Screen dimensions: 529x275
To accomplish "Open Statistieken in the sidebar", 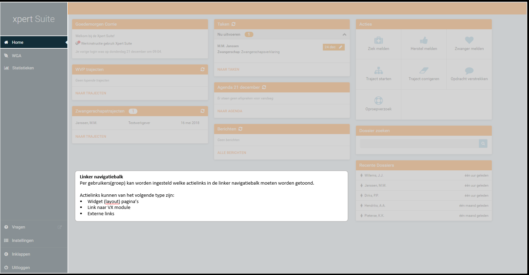I will [23, 68].
